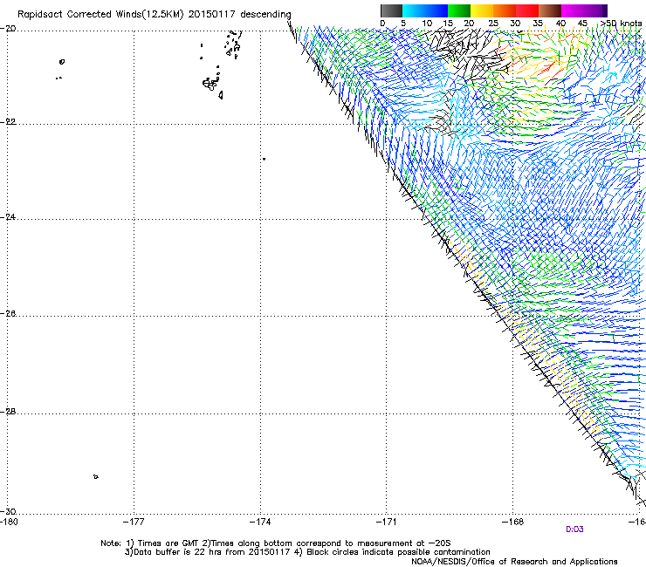Click the '-30' latitude axis label
The width and height of the screenshot is (646, 567).
tap(8, 511)
